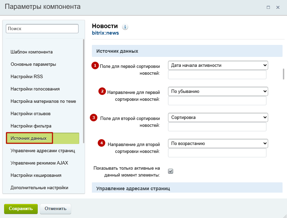This screenshot has width=287, height=218.
Task: Click the right-side vertical scrollbar thumb
Action: pos(283,74)
